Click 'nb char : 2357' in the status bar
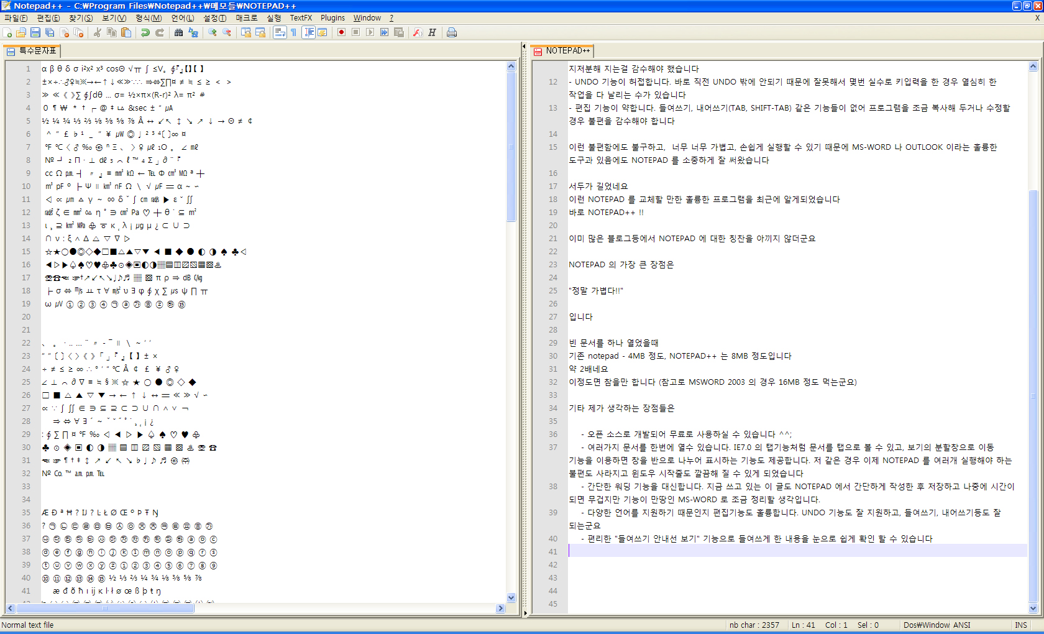 point(754,625)
